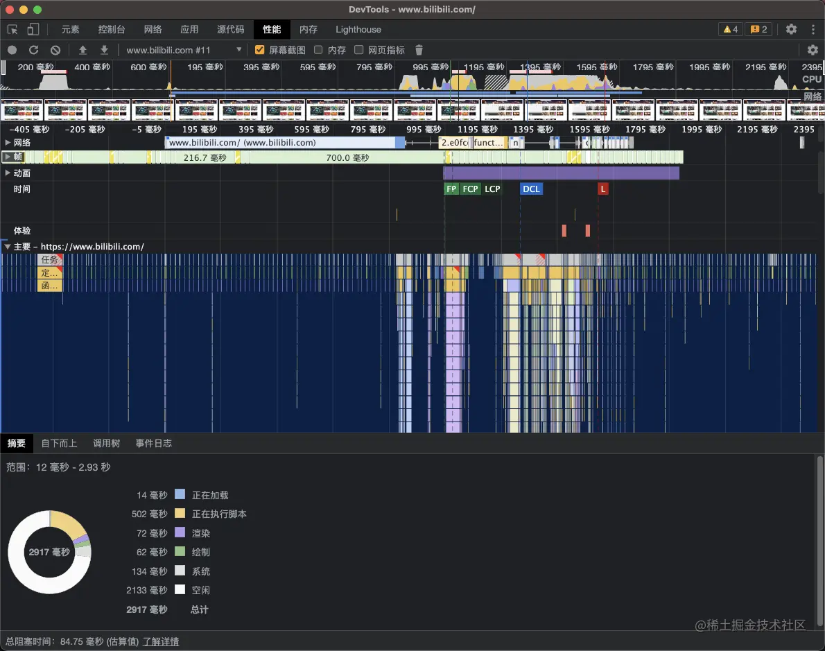Open the Lighthouse tab

[358, 30]
